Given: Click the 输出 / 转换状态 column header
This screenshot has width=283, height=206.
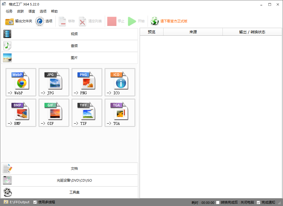Looking at the screenshot, I should [252, 32].
